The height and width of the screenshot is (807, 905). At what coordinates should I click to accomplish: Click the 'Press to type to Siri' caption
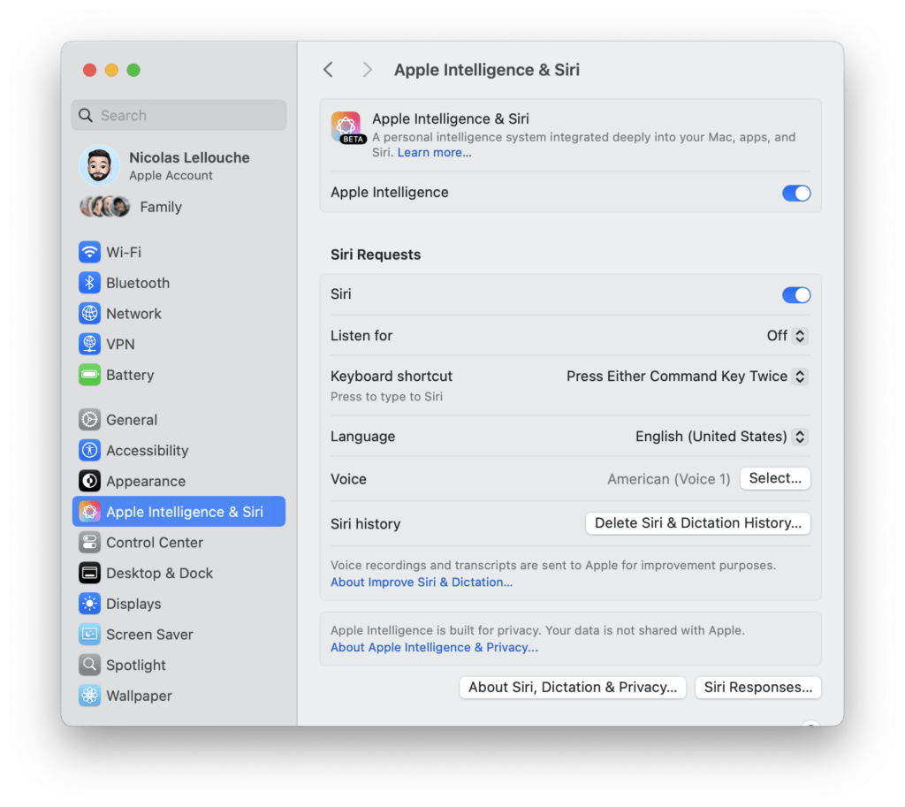[387, 397]
